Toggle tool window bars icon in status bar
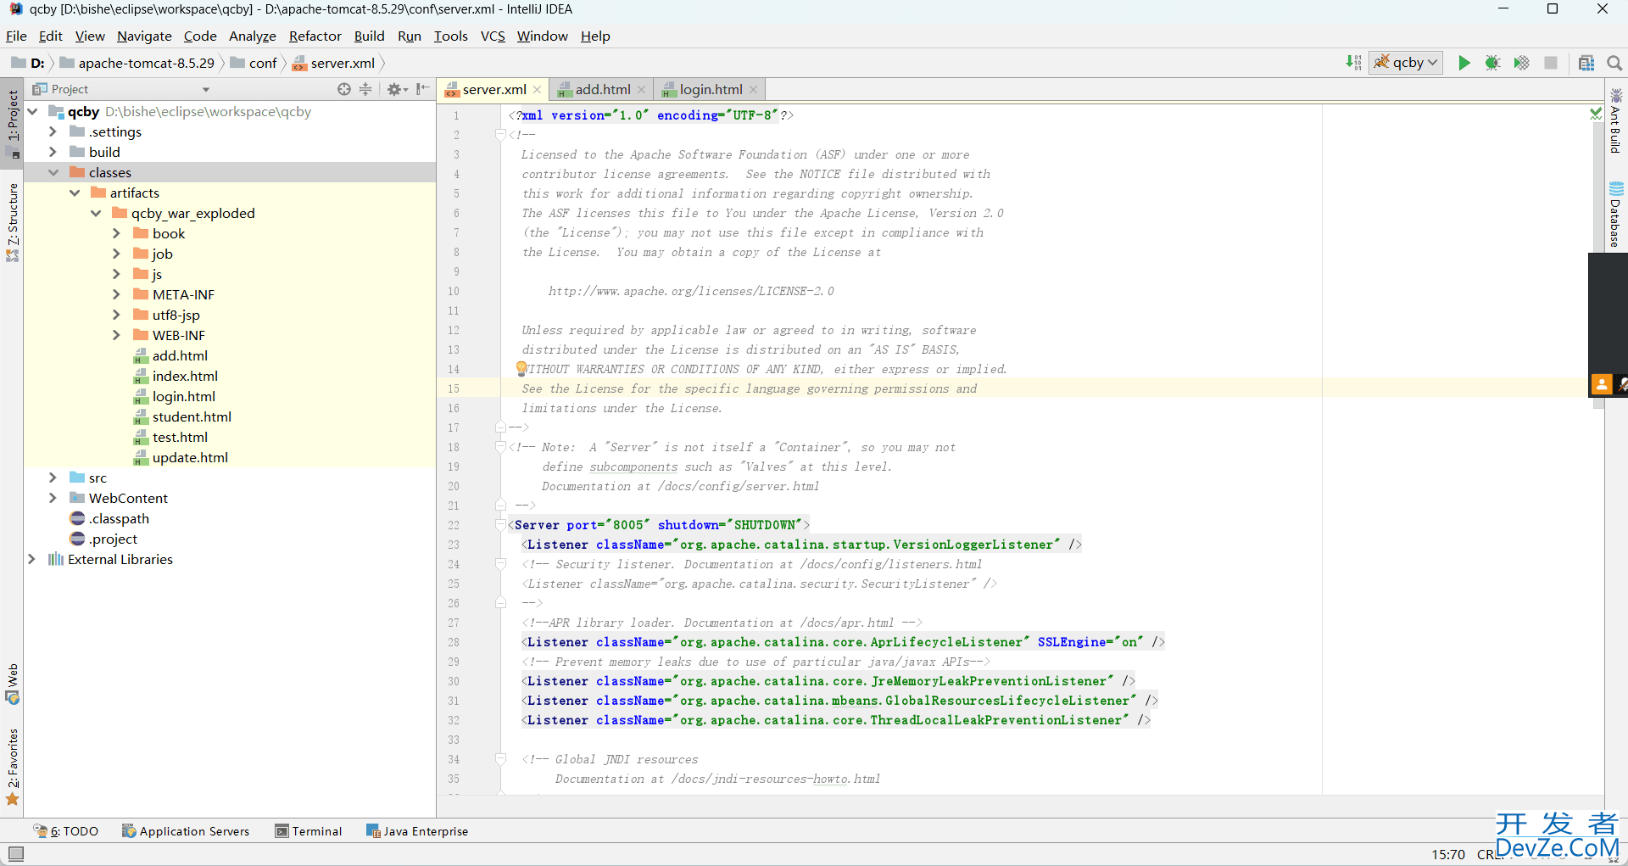Screen dimensions: 1628x866 15,853
